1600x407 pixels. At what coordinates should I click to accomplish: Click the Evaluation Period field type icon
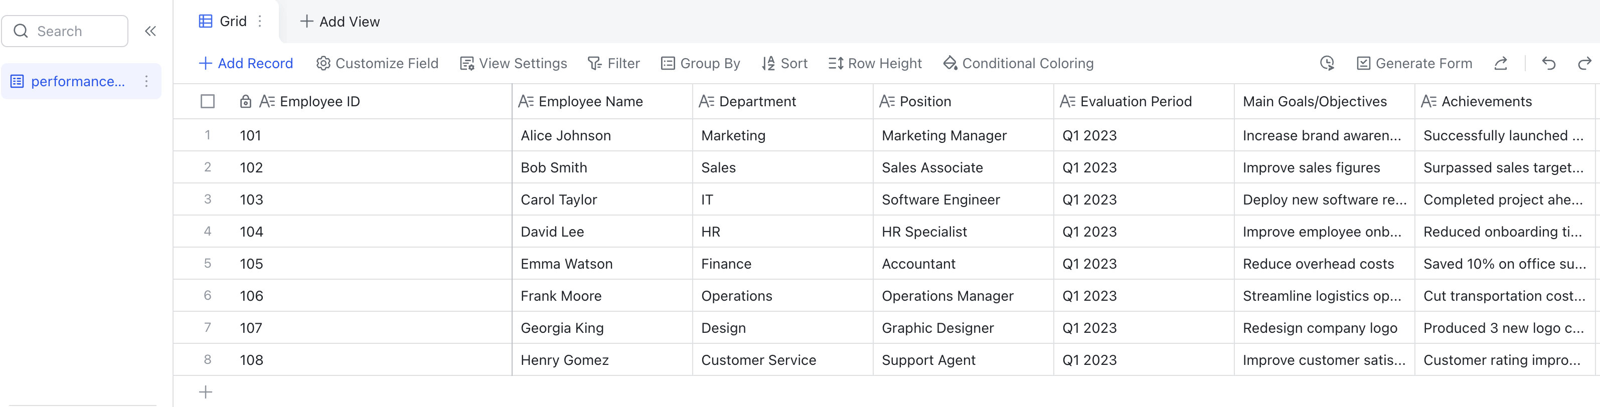click(x=1068, y=101)
